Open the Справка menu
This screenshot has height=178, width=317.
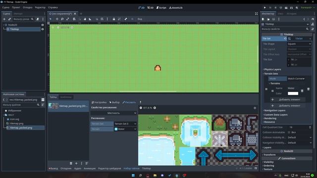pos(53,7)
